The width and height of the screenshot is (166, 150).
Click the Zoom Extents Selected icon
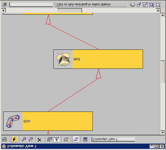point(158,5)
